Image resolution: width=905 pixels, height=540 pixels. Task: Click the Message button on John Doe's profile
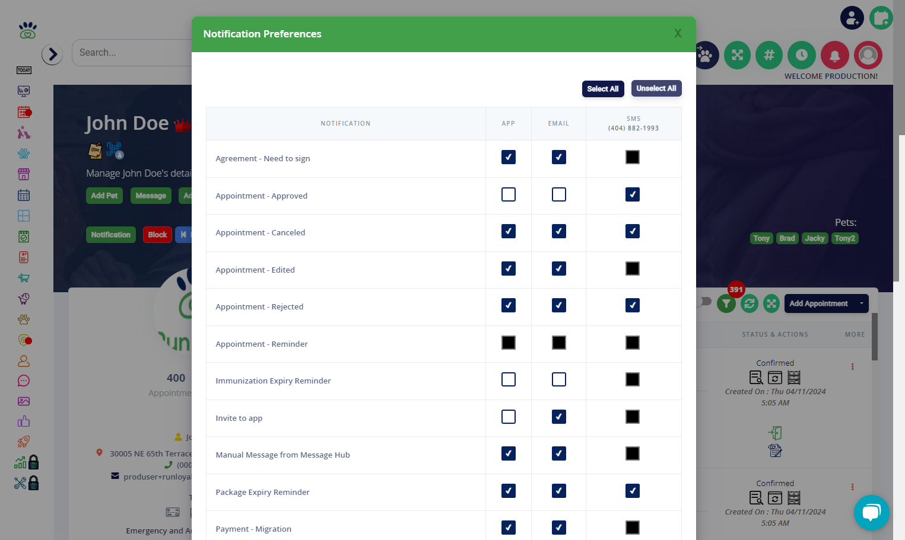(151, 196)
